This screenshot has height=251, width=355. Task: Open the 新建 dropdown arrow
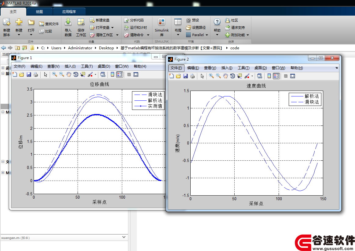pyautogui.click(x=19, y=35)
